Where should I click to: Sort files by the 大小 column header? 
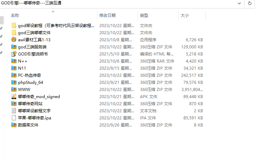pos(185,16)
